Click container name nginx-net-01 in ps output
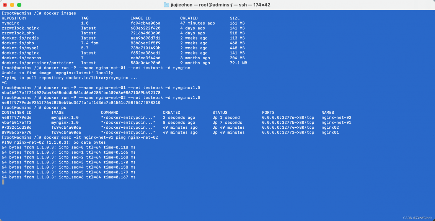Viewport: 435px width, 221px height. (336, 122)
